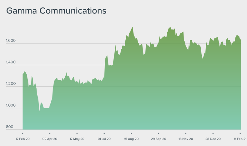This screenshot has height=146, width=247.
Task: Select the 13 Nov 20 date label
Action: [x=186, y=138]
